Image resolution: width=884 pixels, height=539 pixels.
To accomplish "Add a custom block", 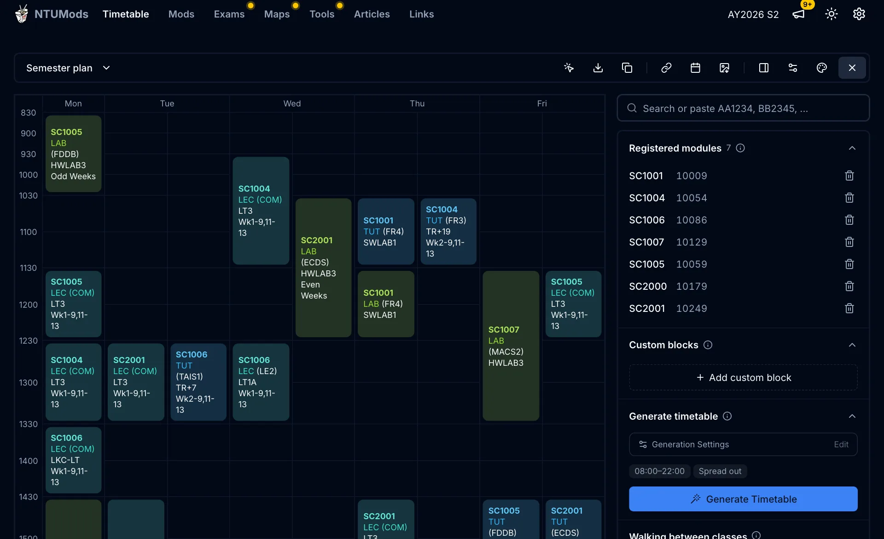I will (x=743, y=377).
